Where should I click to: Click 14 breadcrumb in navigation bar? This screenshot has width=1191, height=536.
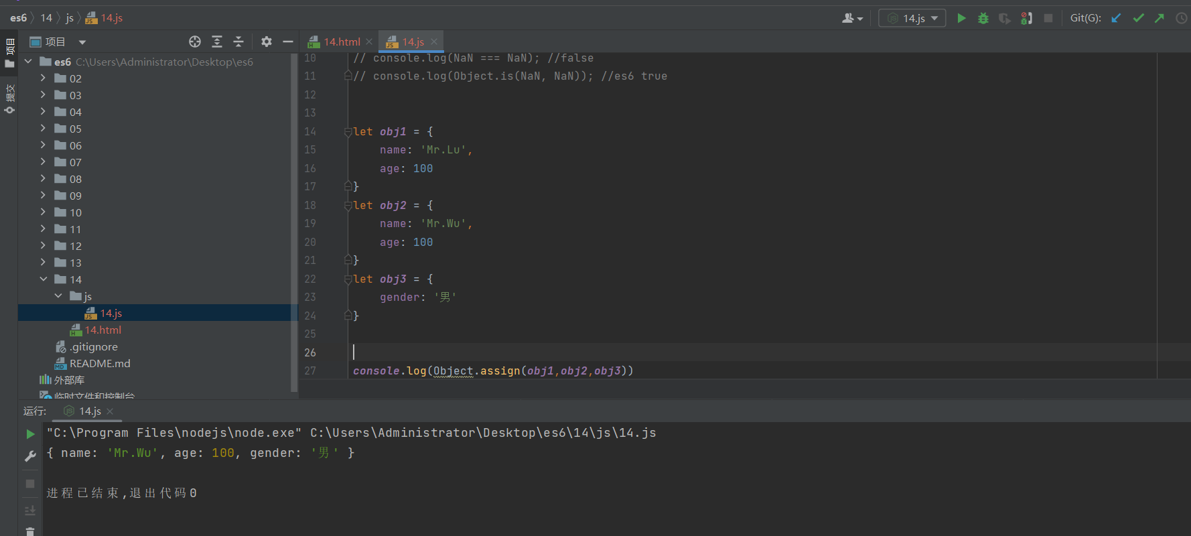[x=46, y=17]
